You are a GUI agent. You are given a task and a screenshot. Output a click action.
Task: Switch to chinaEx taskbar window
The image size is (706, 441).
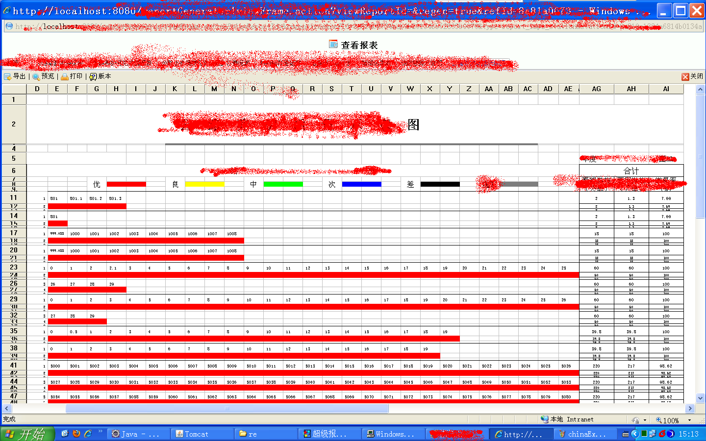585,434
